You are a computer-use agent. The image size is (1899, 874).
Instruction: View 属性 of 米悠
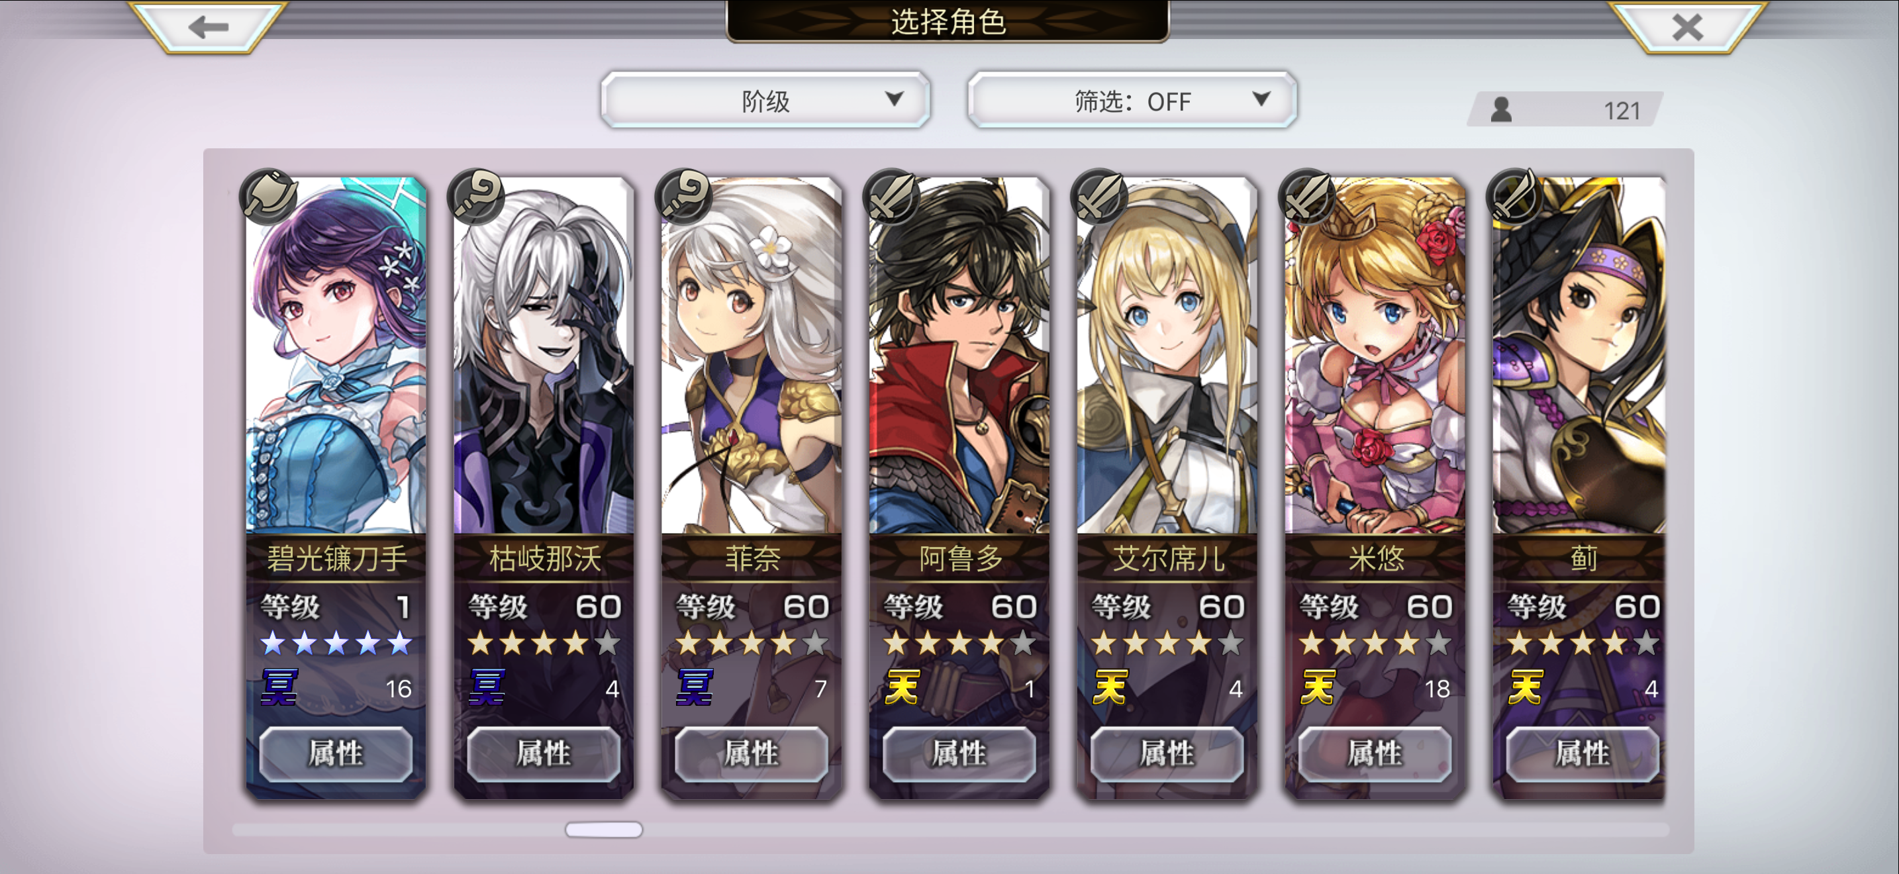1375,754
